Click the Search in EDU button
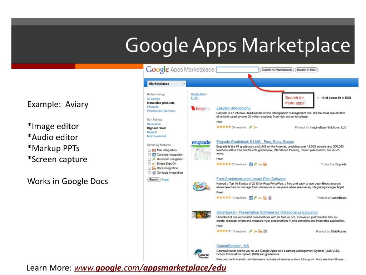This screenshot has height=275, width=366. (x=306, y=70)
